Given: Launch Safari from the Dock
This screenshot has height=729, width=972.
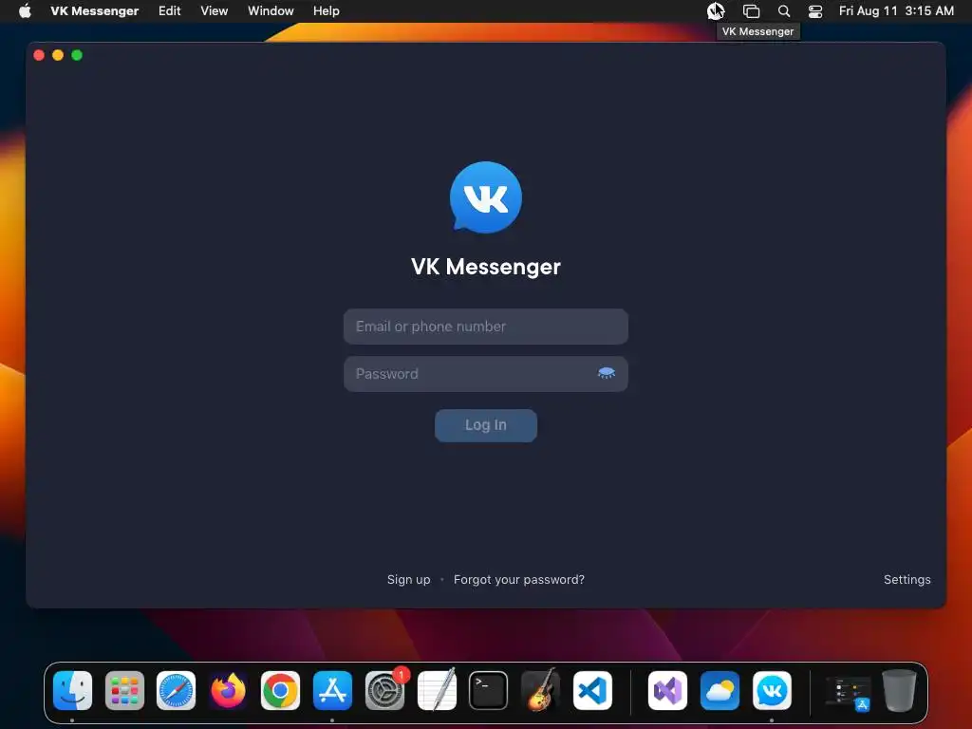Looking at the screenshot, I should [x=176, y=690].
